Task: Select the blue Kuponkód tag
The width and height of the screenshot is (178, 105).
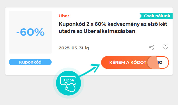Action: coord(30,62)
